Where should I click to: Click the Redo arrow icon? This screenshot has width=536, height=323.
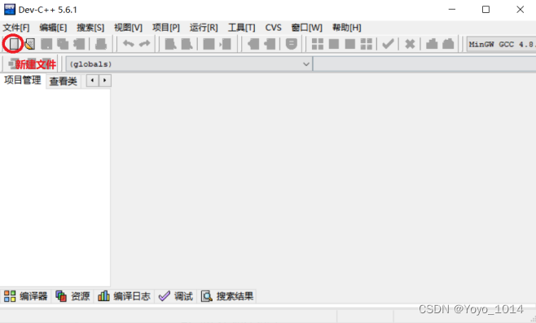(145, 44)
